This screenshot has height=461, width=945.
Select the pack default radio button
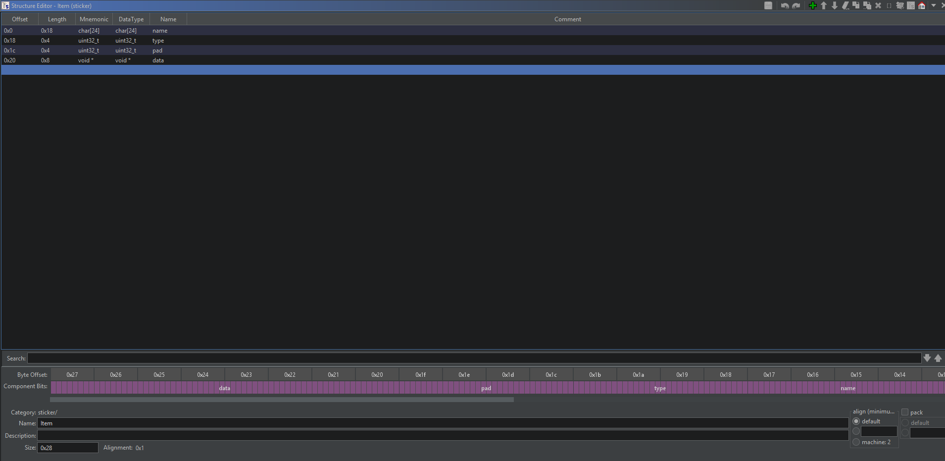point(905,423)
